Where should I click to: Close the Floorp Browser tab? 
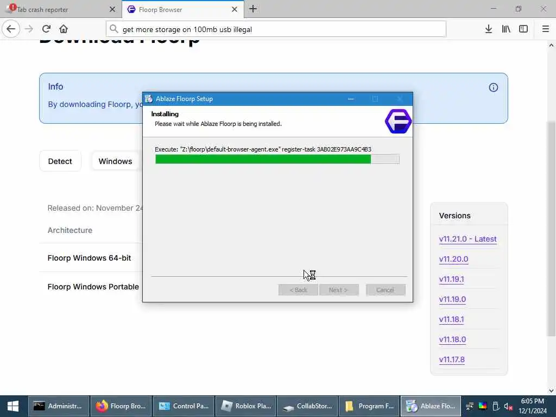[x=235, y=10]
